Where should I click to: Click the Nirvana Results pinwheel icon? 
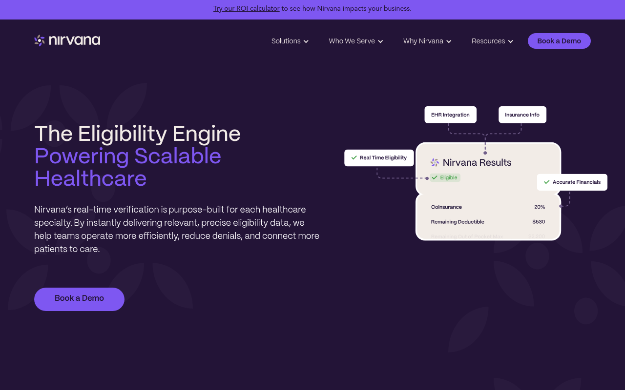click(x=435, y=162)
